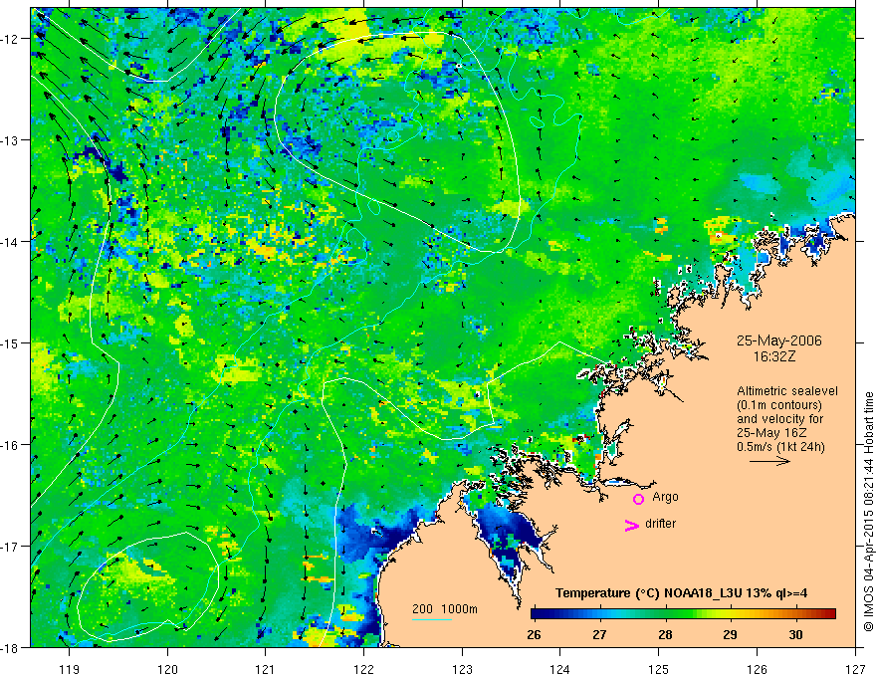876x677 pixels.
Task: Click the time label 16:32Z
Action: pos(773,356)
